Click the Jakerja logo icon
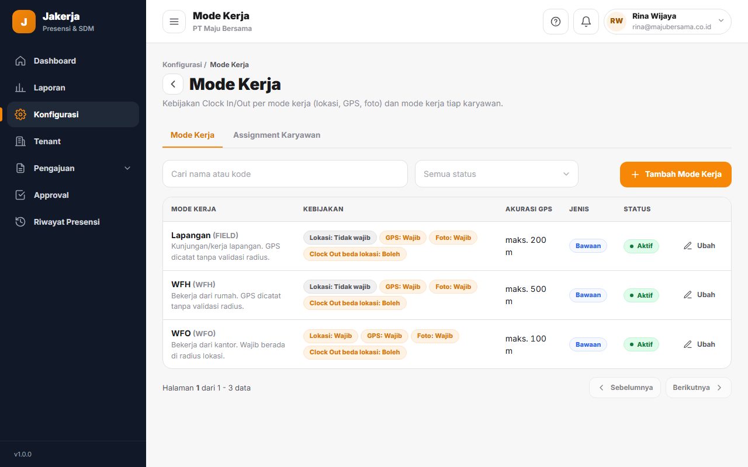 point(24,22)
